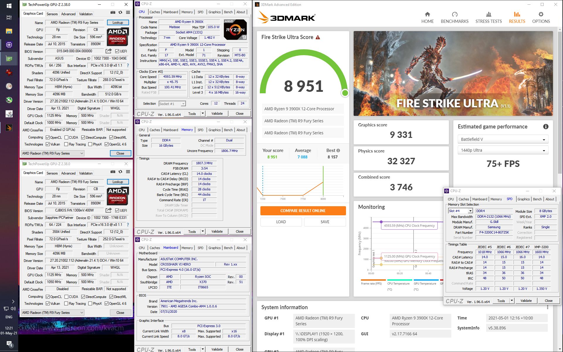Toggle UEFI checkbox in ASUS-subvendor GPU-Z window
The width and height of the screenshot is (563, 352).
(117, 51)
